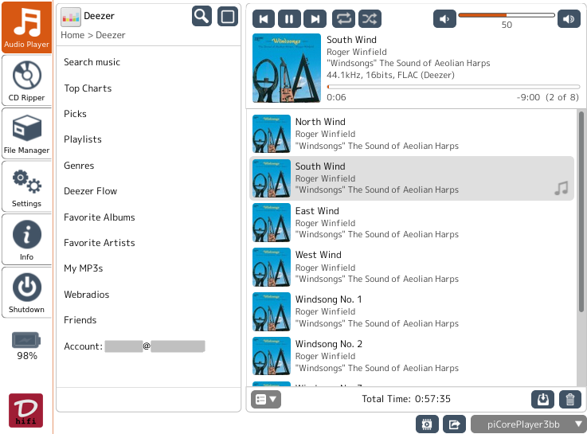Skip to the previous track
Image resolution: width=587 pixels, height=434 pixels.
264,18
